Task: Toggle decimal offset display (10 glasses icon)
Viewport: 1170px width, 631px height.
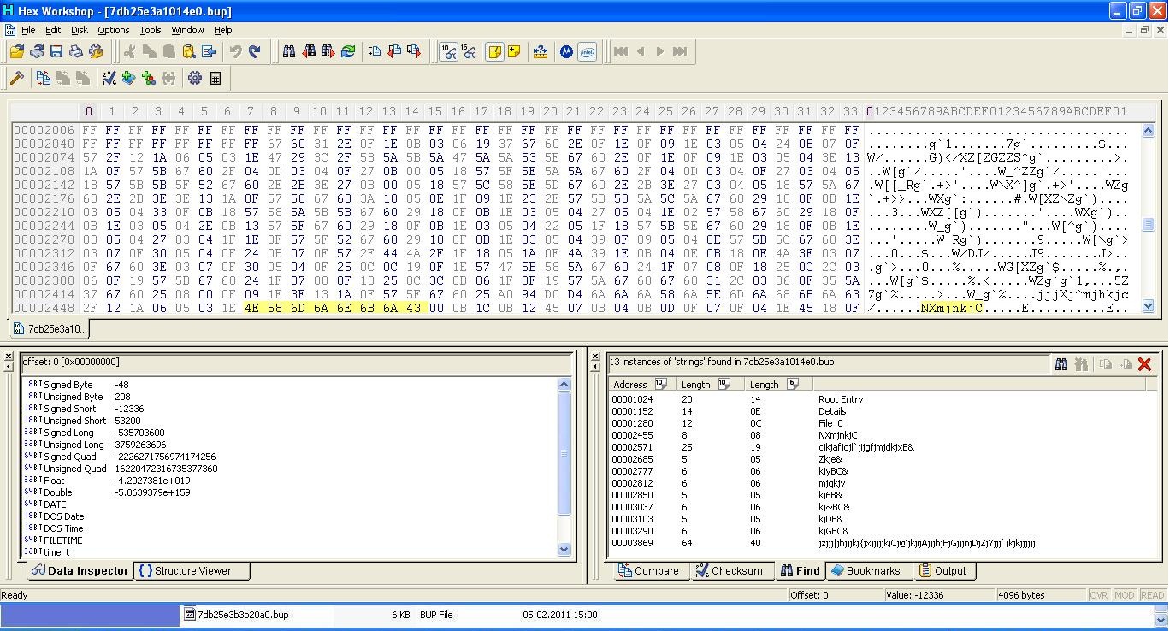Action: [449, 51]
